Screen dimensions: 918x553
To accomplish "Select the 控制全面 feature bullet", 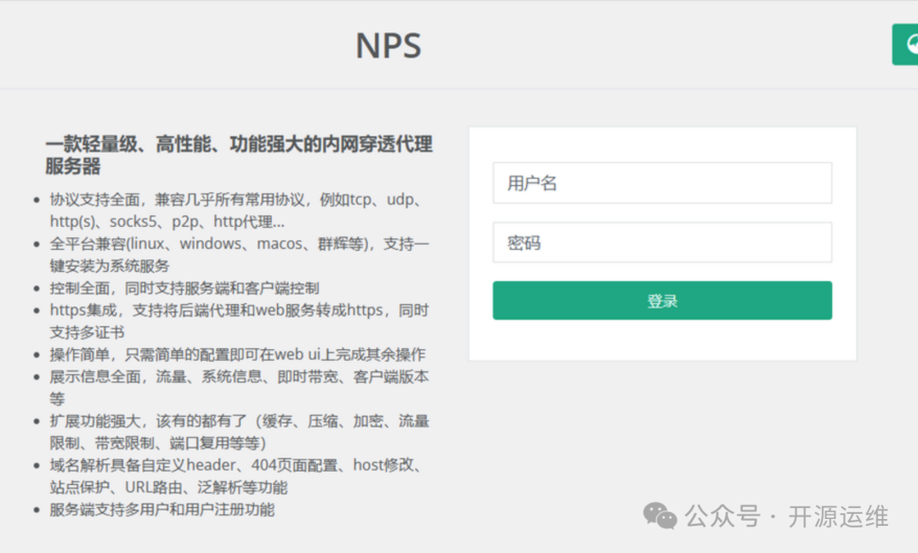I will click(184, 289).
